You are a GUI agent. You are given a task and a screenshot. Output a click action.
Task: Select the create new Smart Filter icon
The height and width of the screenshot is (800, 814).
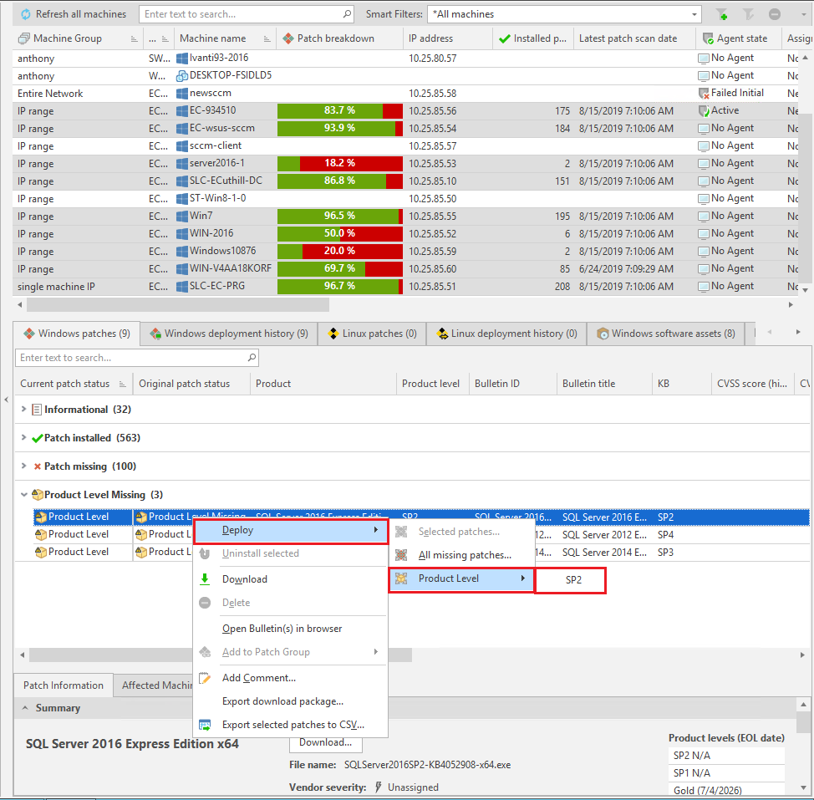[722, 13]
